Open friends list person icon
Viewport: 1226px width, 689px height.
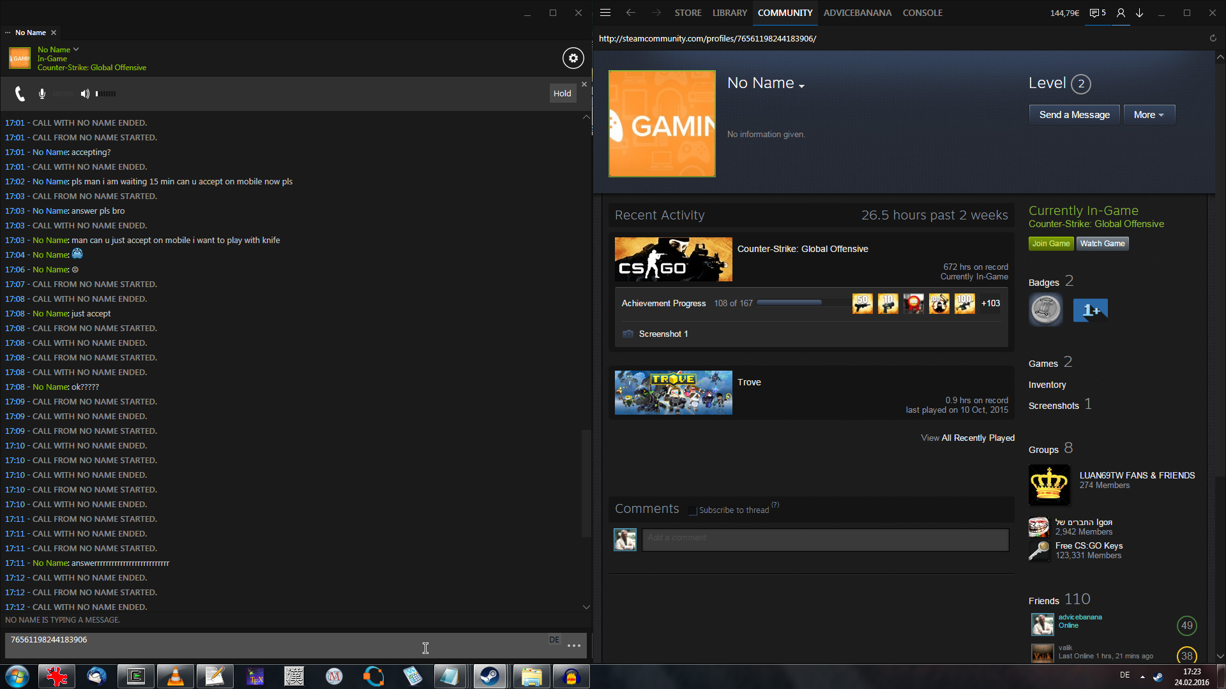pos(1121,13)
